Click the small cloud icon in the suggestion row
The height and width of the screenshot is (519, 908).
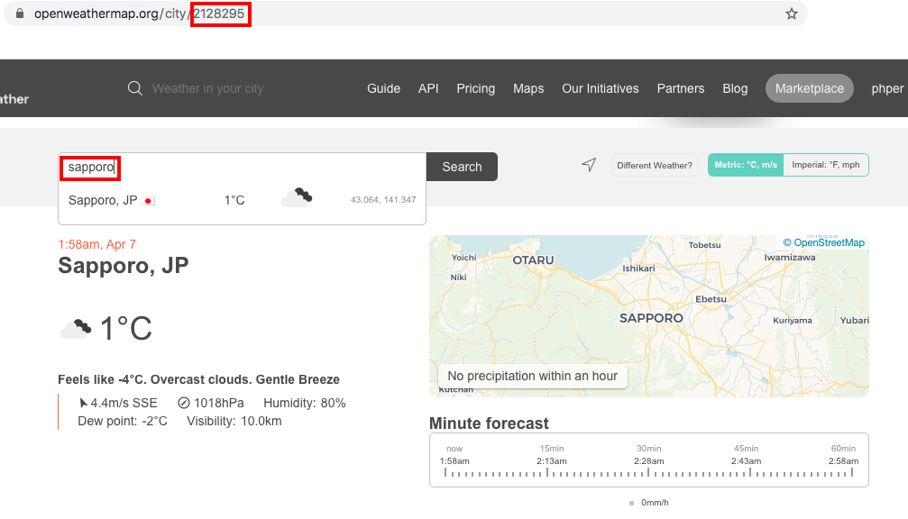[x=298, y=196]
